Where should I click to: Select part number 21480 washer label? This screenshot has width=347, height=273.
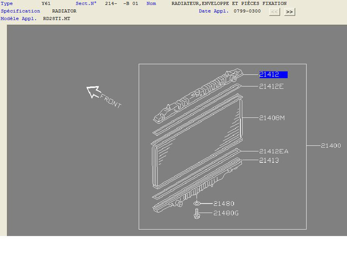pyautogui.click(x=224, y=203)
